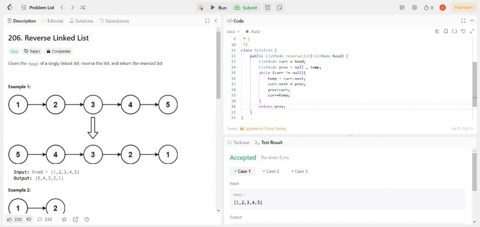Open the user profile avatar
Viewport: 480px width, 227px height.
[442, 8]
